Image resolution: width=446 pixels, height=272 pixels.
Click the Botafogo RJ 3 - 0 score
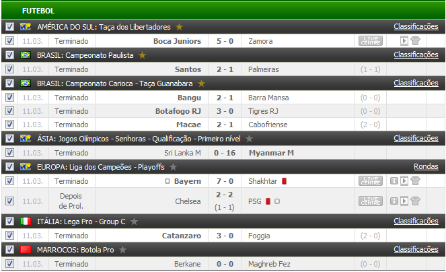pyautogui.click(x=225, y=111)
